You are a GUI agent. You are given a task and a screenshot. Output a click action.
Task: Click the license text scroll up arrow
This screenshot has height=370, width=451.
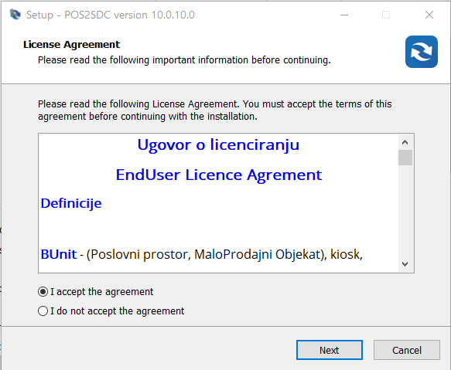click(x=405, y=142)
